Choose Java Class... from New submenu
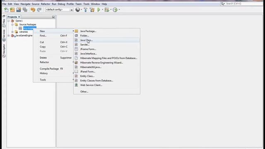The width and height of the screenshot is (265, 149). 107,40
